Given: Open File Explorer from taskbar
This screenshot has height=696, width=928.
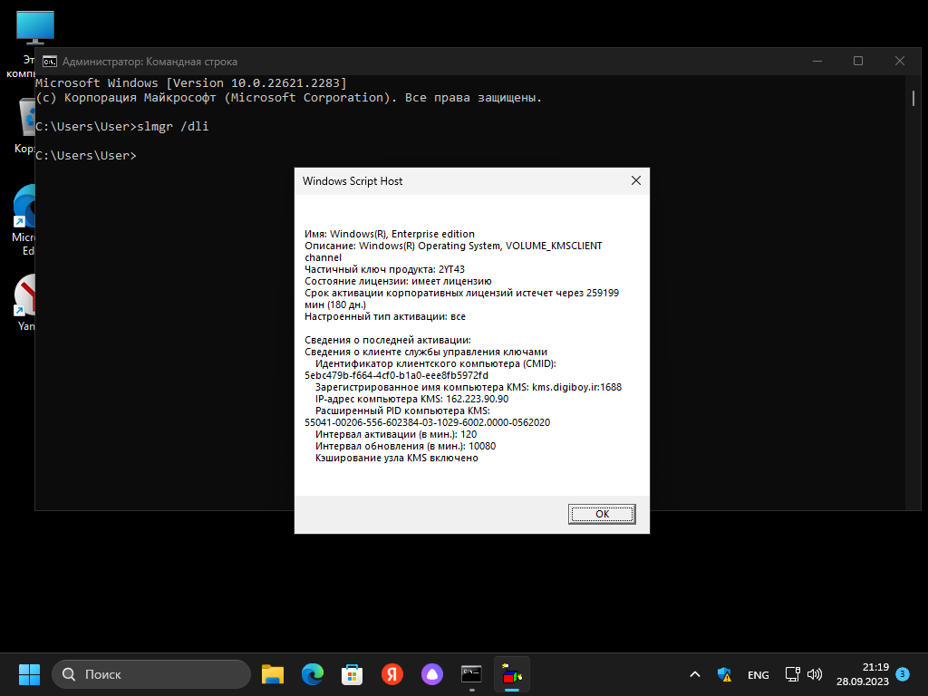Looking at the screenshot, I should coord(272,674).
